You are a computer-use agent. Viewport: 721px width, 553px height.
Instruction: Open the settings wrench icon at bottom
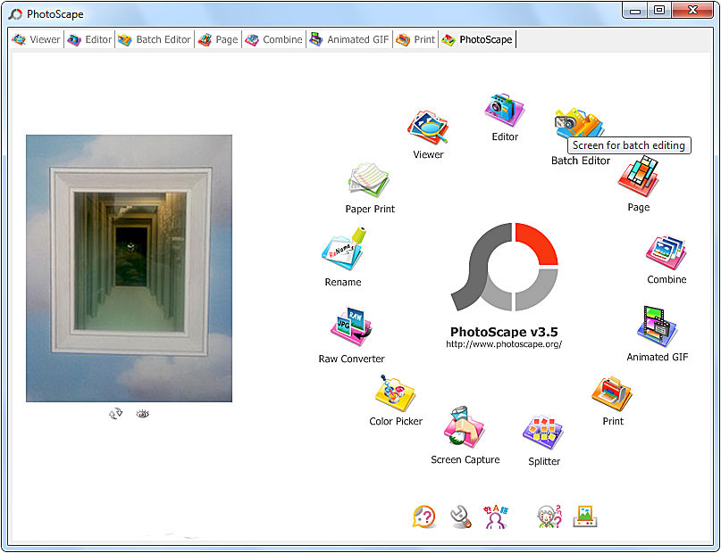[460, 516]
